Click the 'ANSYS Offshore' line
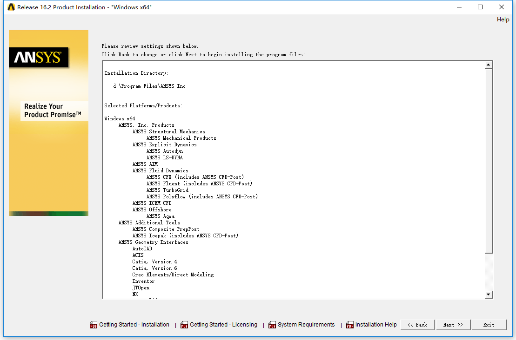This screenshot has height=340, width=516. pos(152,209)
